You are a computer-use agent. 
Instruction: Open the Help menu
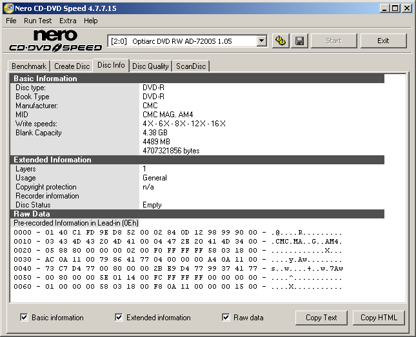(91, 21)
